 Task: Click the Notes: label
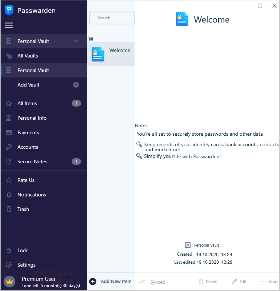point(141,125)
